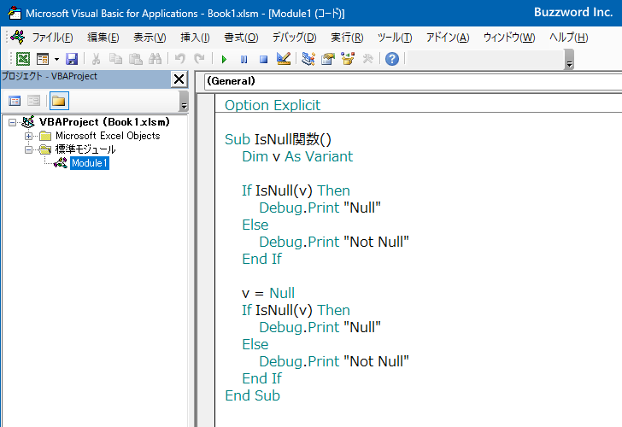Open the Object Browser icon
The image size is (622, 427).
(x=348, y=59)
